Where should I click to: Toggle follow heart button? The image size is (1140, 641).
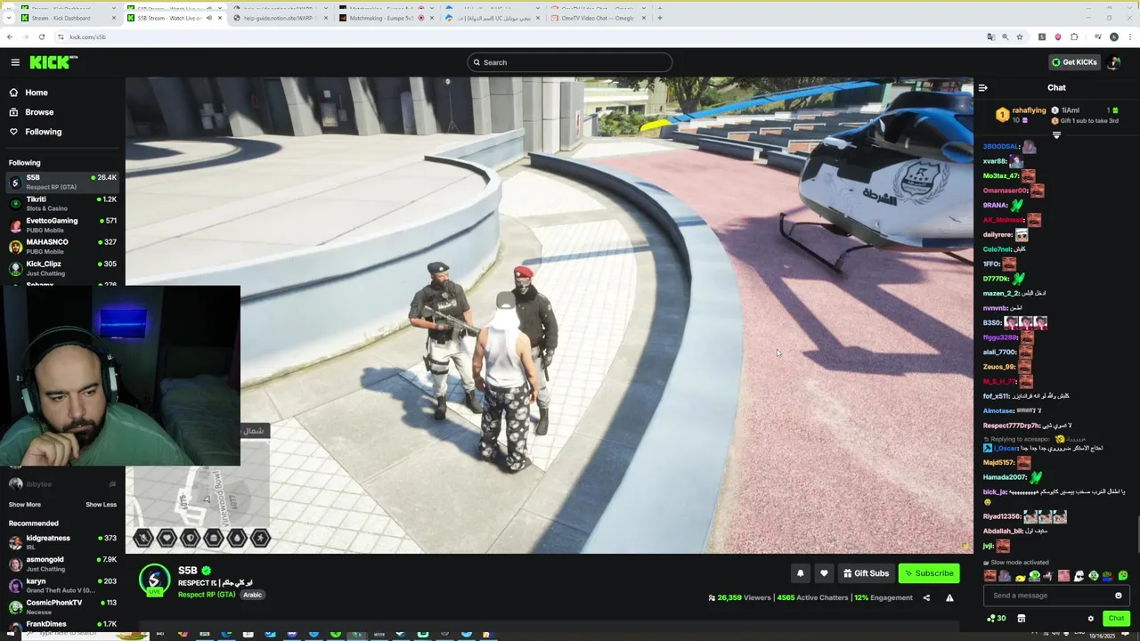click(824, 573)
